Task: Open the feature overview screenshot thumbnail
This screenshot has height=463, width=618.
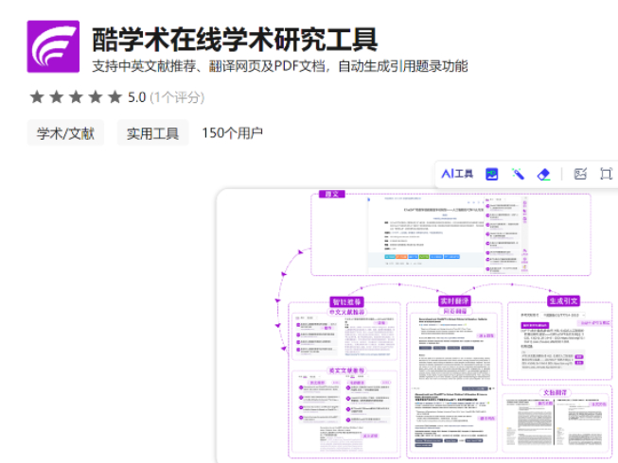Action: [417, 326]
